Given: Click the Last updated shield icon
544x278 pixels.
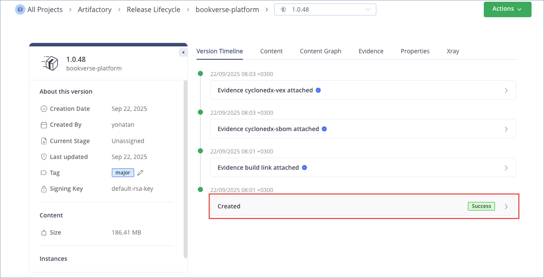Looking at the screenshot, I should point(43,157).
